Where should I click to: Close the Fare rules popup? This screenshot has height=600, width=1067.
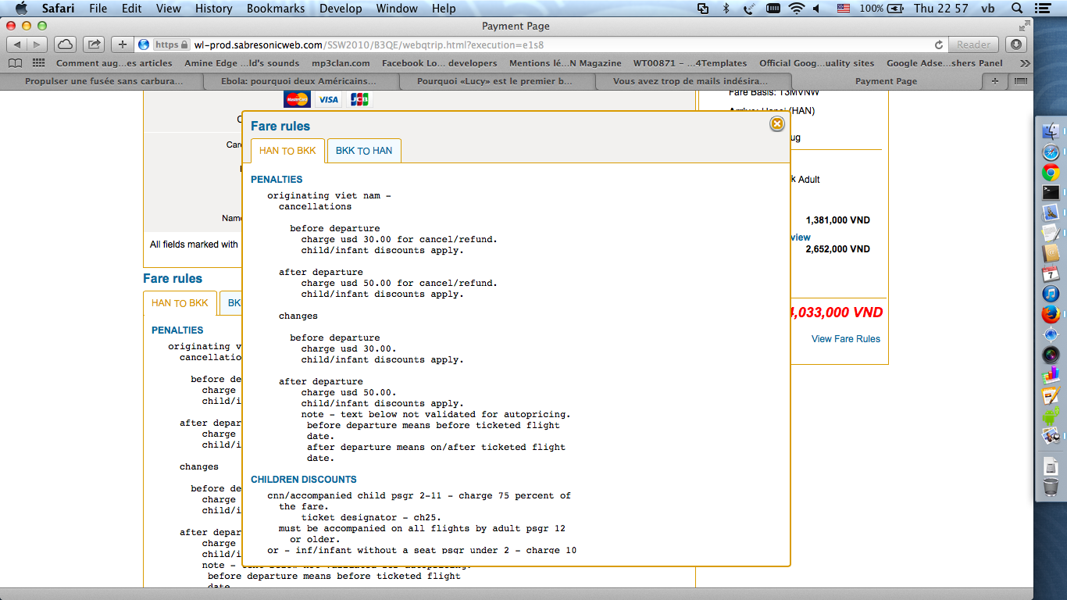click(x=776, y=123)
